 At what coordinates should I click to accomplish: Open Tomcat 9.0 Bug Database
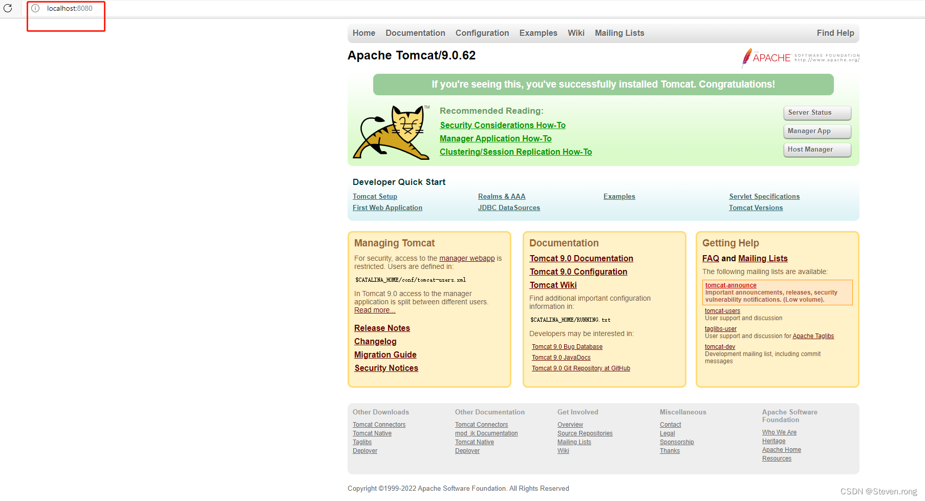pos(567,347)
